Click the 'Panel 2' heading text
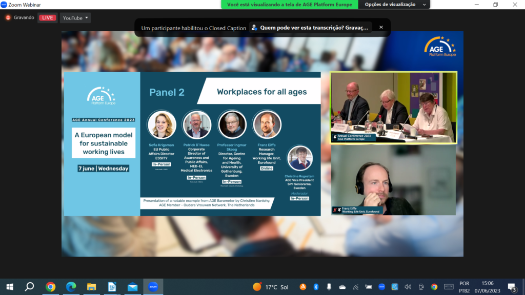Viewport: 525px width, 295px height. 167,92
